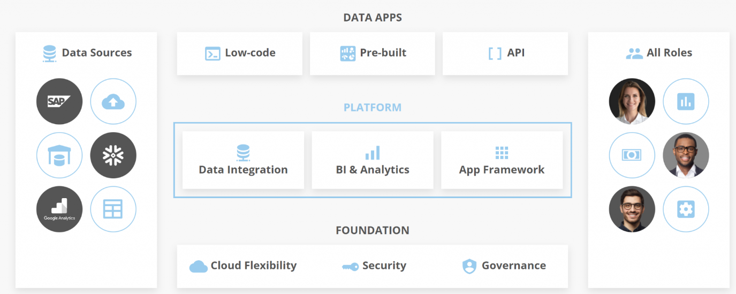Select the cloud upload data source icon
The image size is (736, 294).
[113, 101]
